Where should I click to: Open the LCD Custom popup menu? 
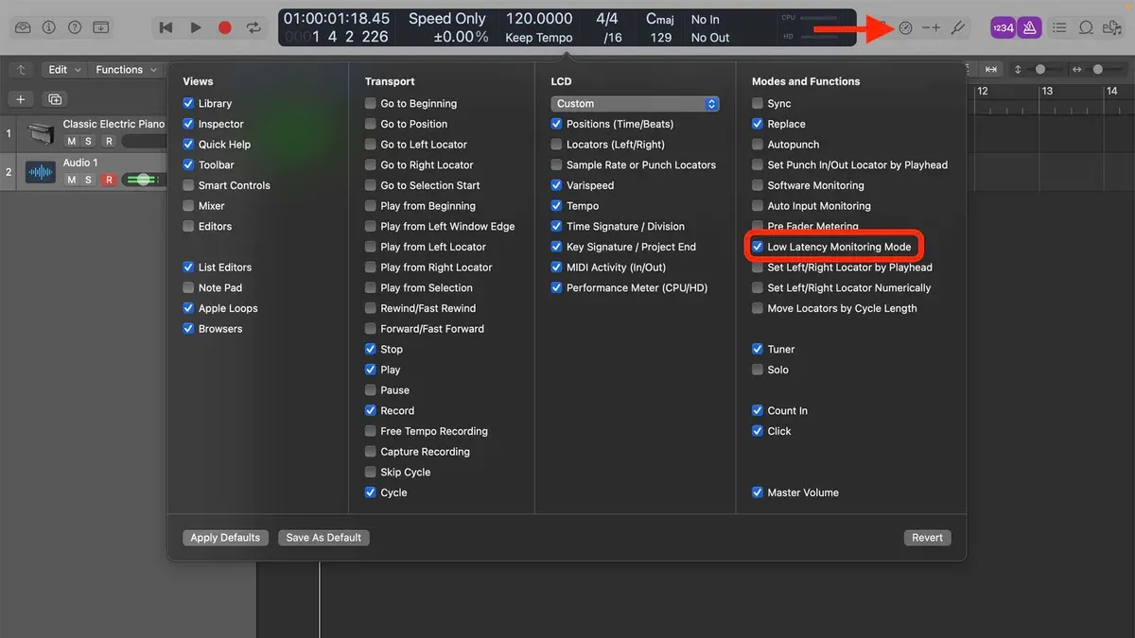click(x=635, y=104)
